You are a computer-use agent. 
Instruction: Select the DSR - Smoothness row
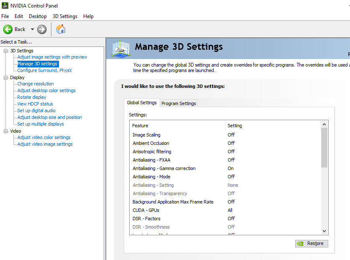click(225, 227)
